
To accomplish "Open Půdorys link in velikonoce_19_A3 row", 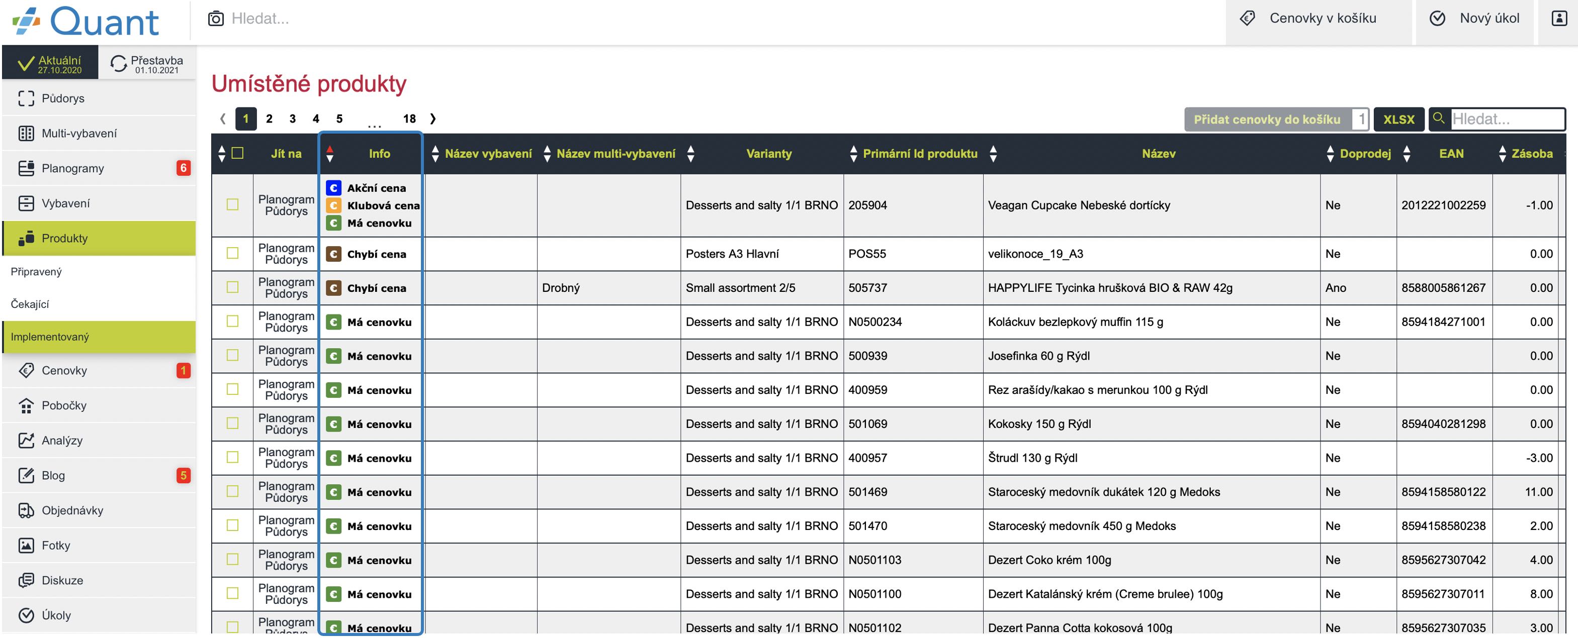I will tap(286, 260).
